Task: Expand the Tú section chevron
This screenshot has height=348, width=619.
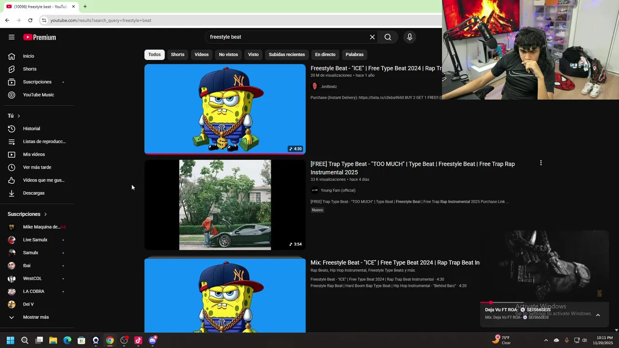Action: [18, 116]
